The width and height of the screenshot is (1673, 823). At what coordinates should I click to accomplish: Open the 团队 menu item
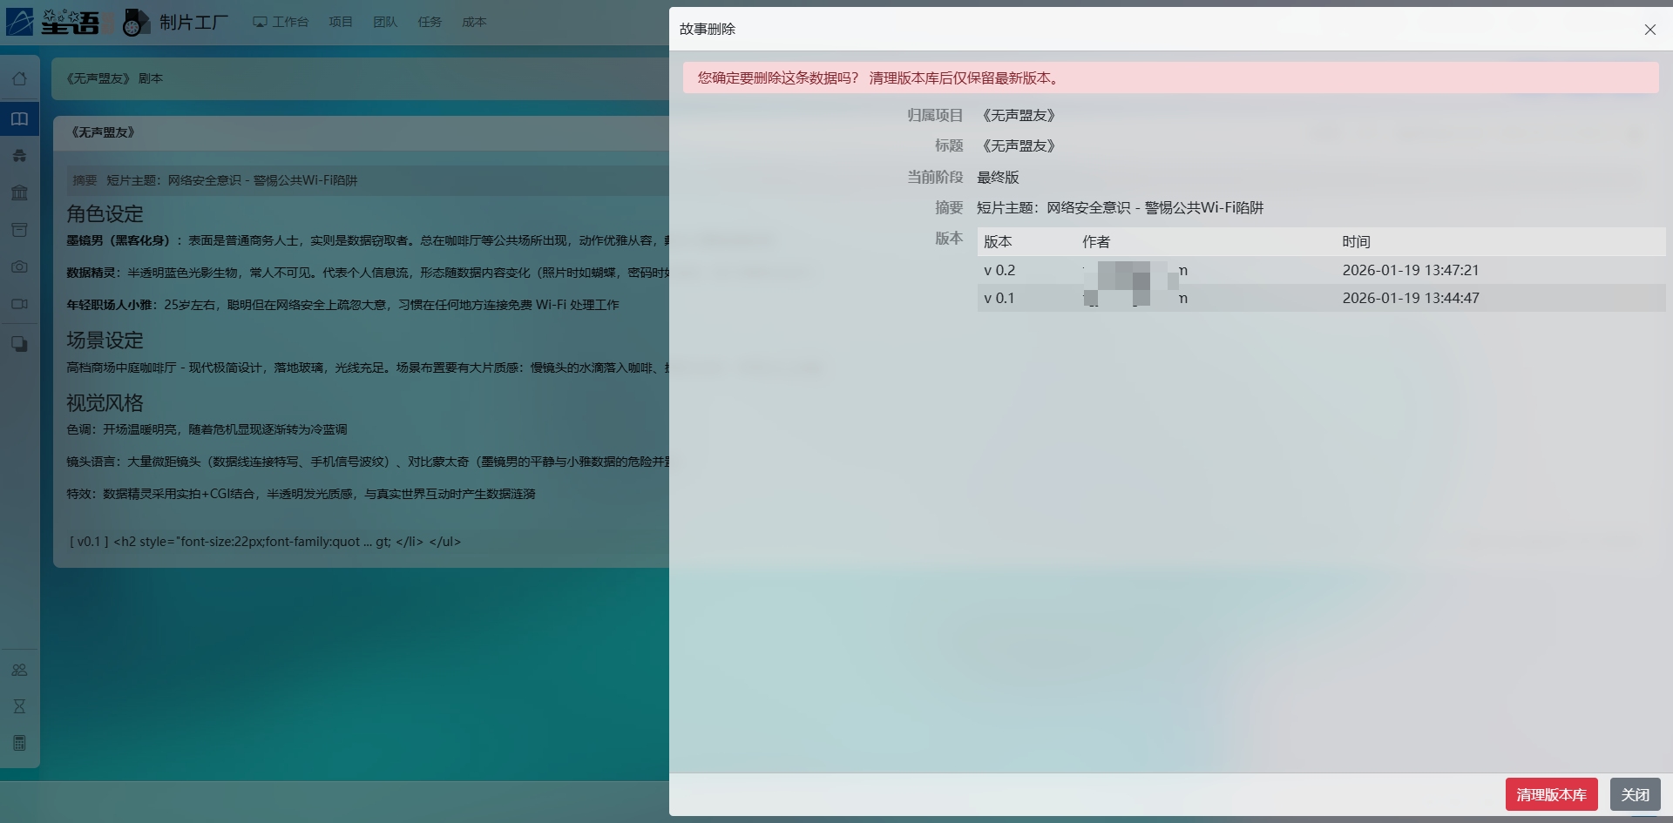pos(385,22)
